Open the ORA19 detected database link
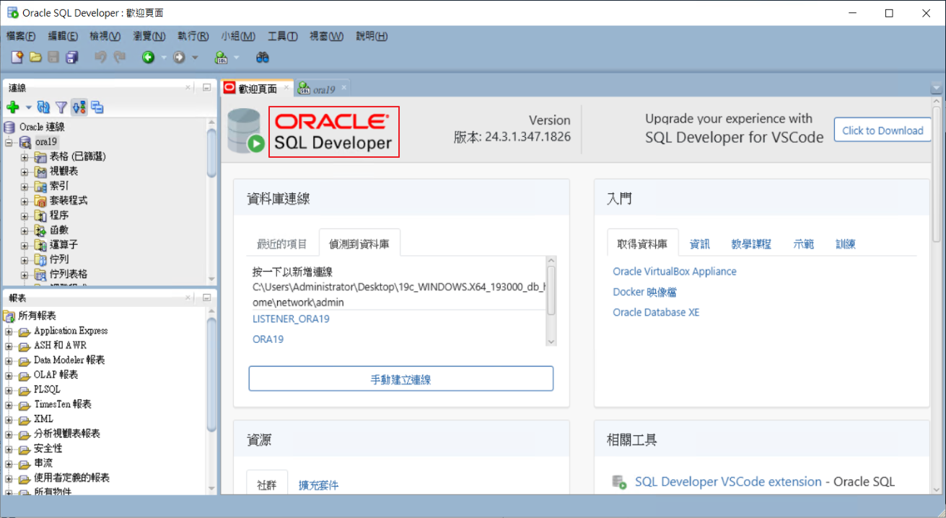This screenshot has height=518, width=946. pos(268,339)
